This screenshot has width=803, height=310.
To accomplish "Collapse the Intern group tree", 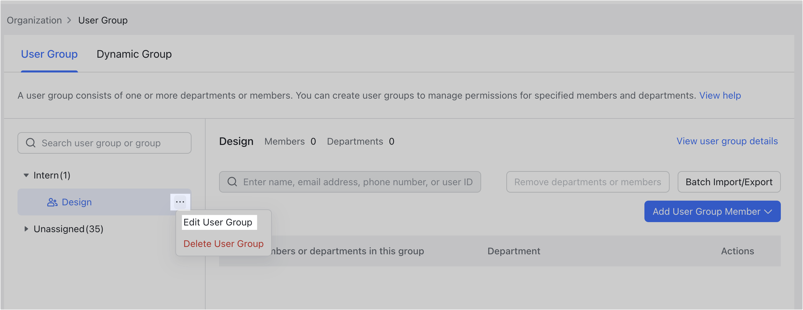I will [x=26, y=175].
